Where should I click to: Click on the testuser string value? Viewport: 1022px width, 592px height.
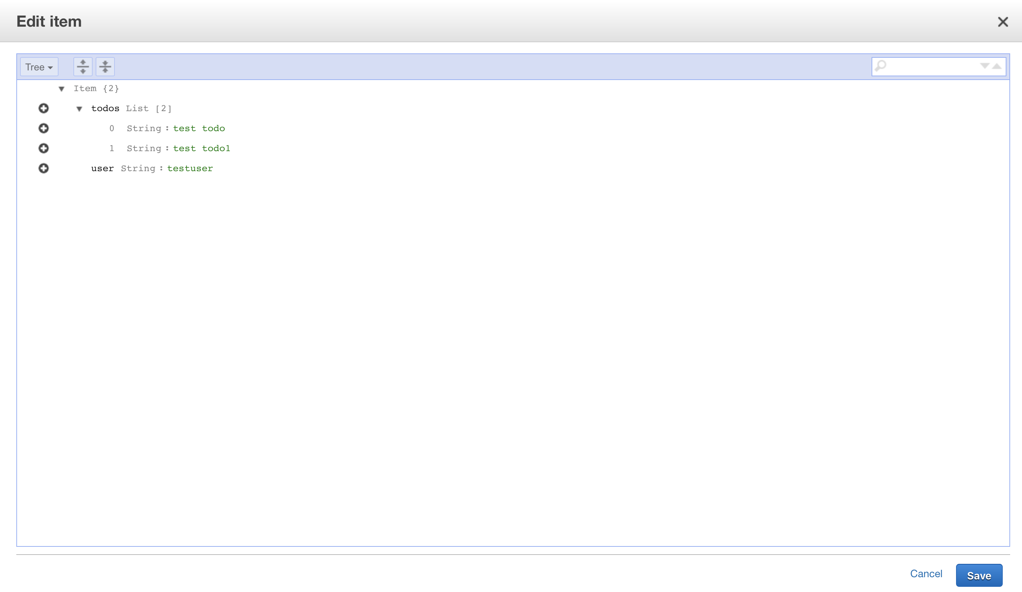pyautogui.click(x=190, y=168)
